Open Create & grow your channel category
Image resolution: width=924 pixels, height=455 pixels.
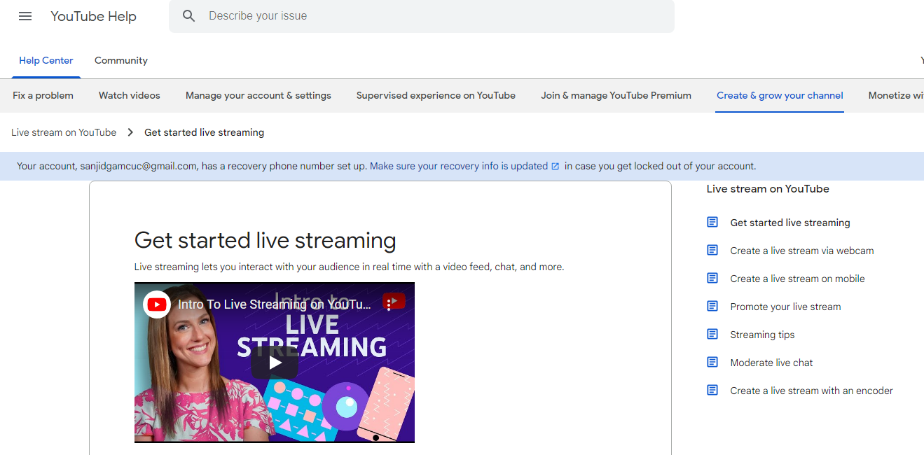coord(780,95)
